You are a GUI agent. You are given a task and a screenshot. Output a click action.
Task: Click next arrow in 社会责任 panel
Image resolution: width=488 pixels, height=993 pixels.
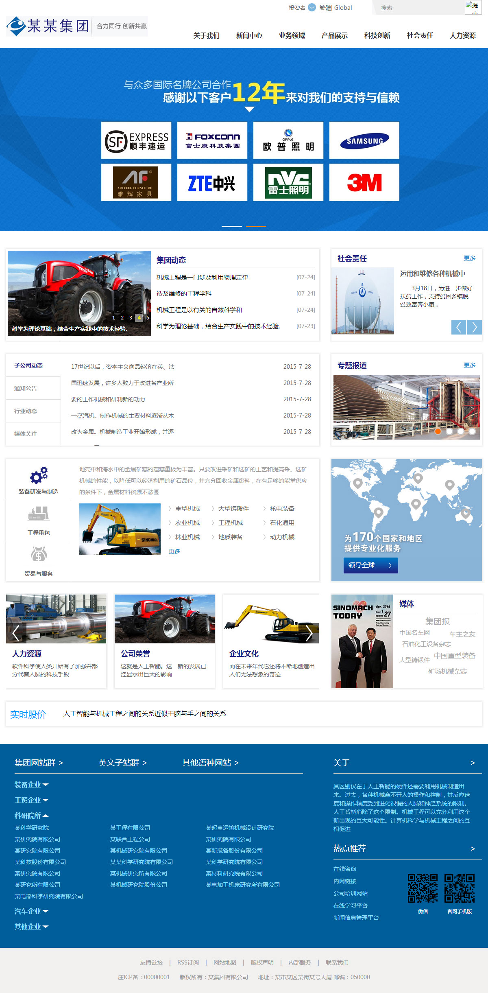click(x=475, y=327)
